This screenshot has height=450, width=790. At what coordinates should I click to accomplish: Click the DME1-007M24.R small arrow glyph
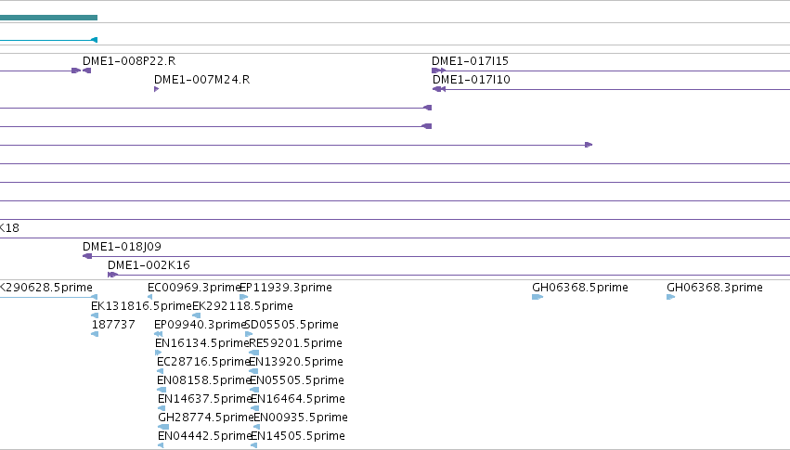pyautogui.click(x=157, y=89)
